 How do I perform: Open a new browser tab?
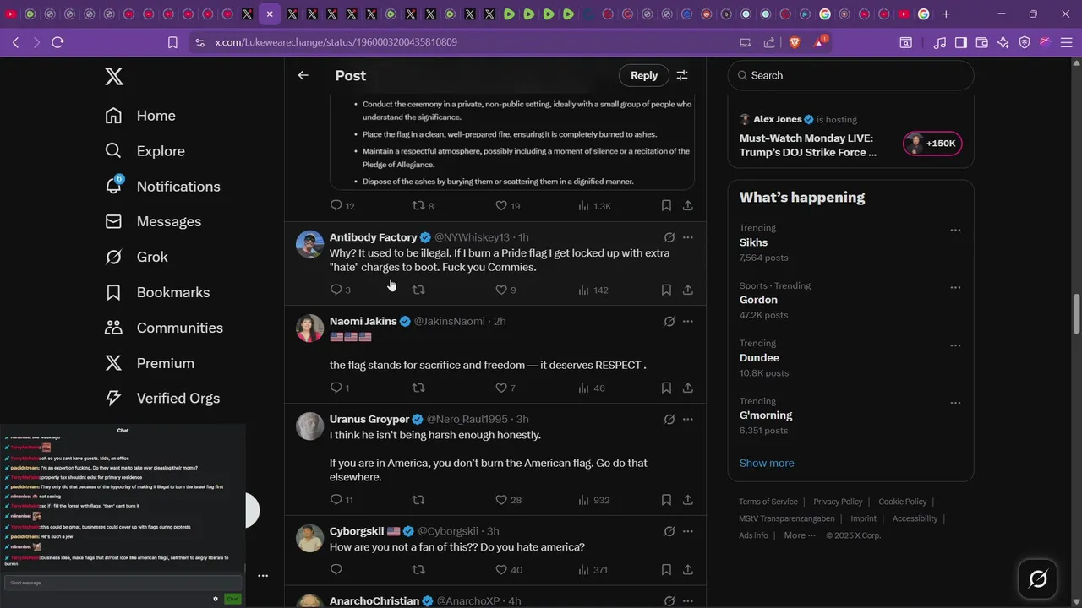946,14
